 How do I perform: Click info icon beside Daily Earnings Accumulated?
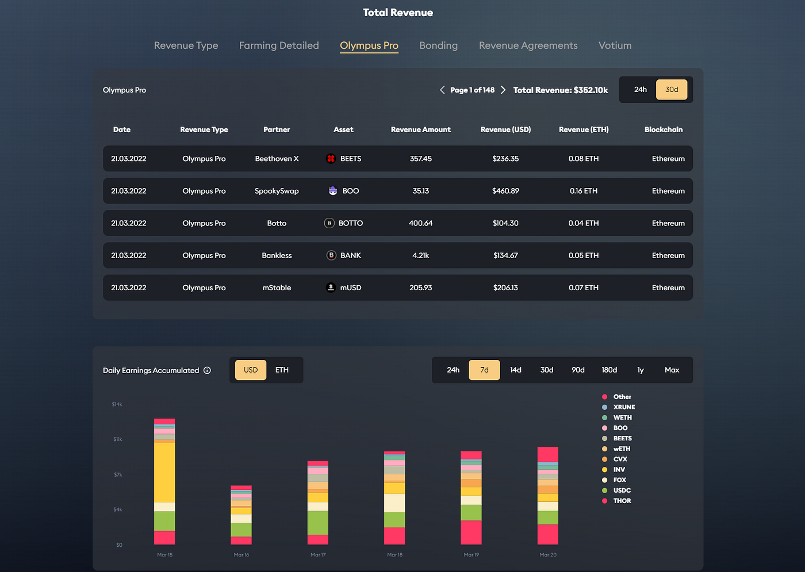click(x=207, y=370)
